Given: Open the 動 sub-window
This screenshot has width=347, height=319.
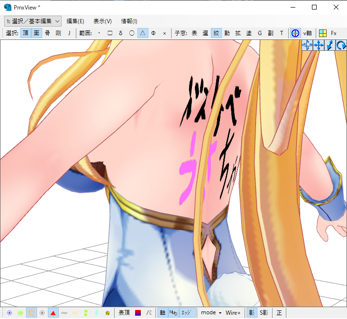Looking at the screenshot, I should click(x=227, y=33).
